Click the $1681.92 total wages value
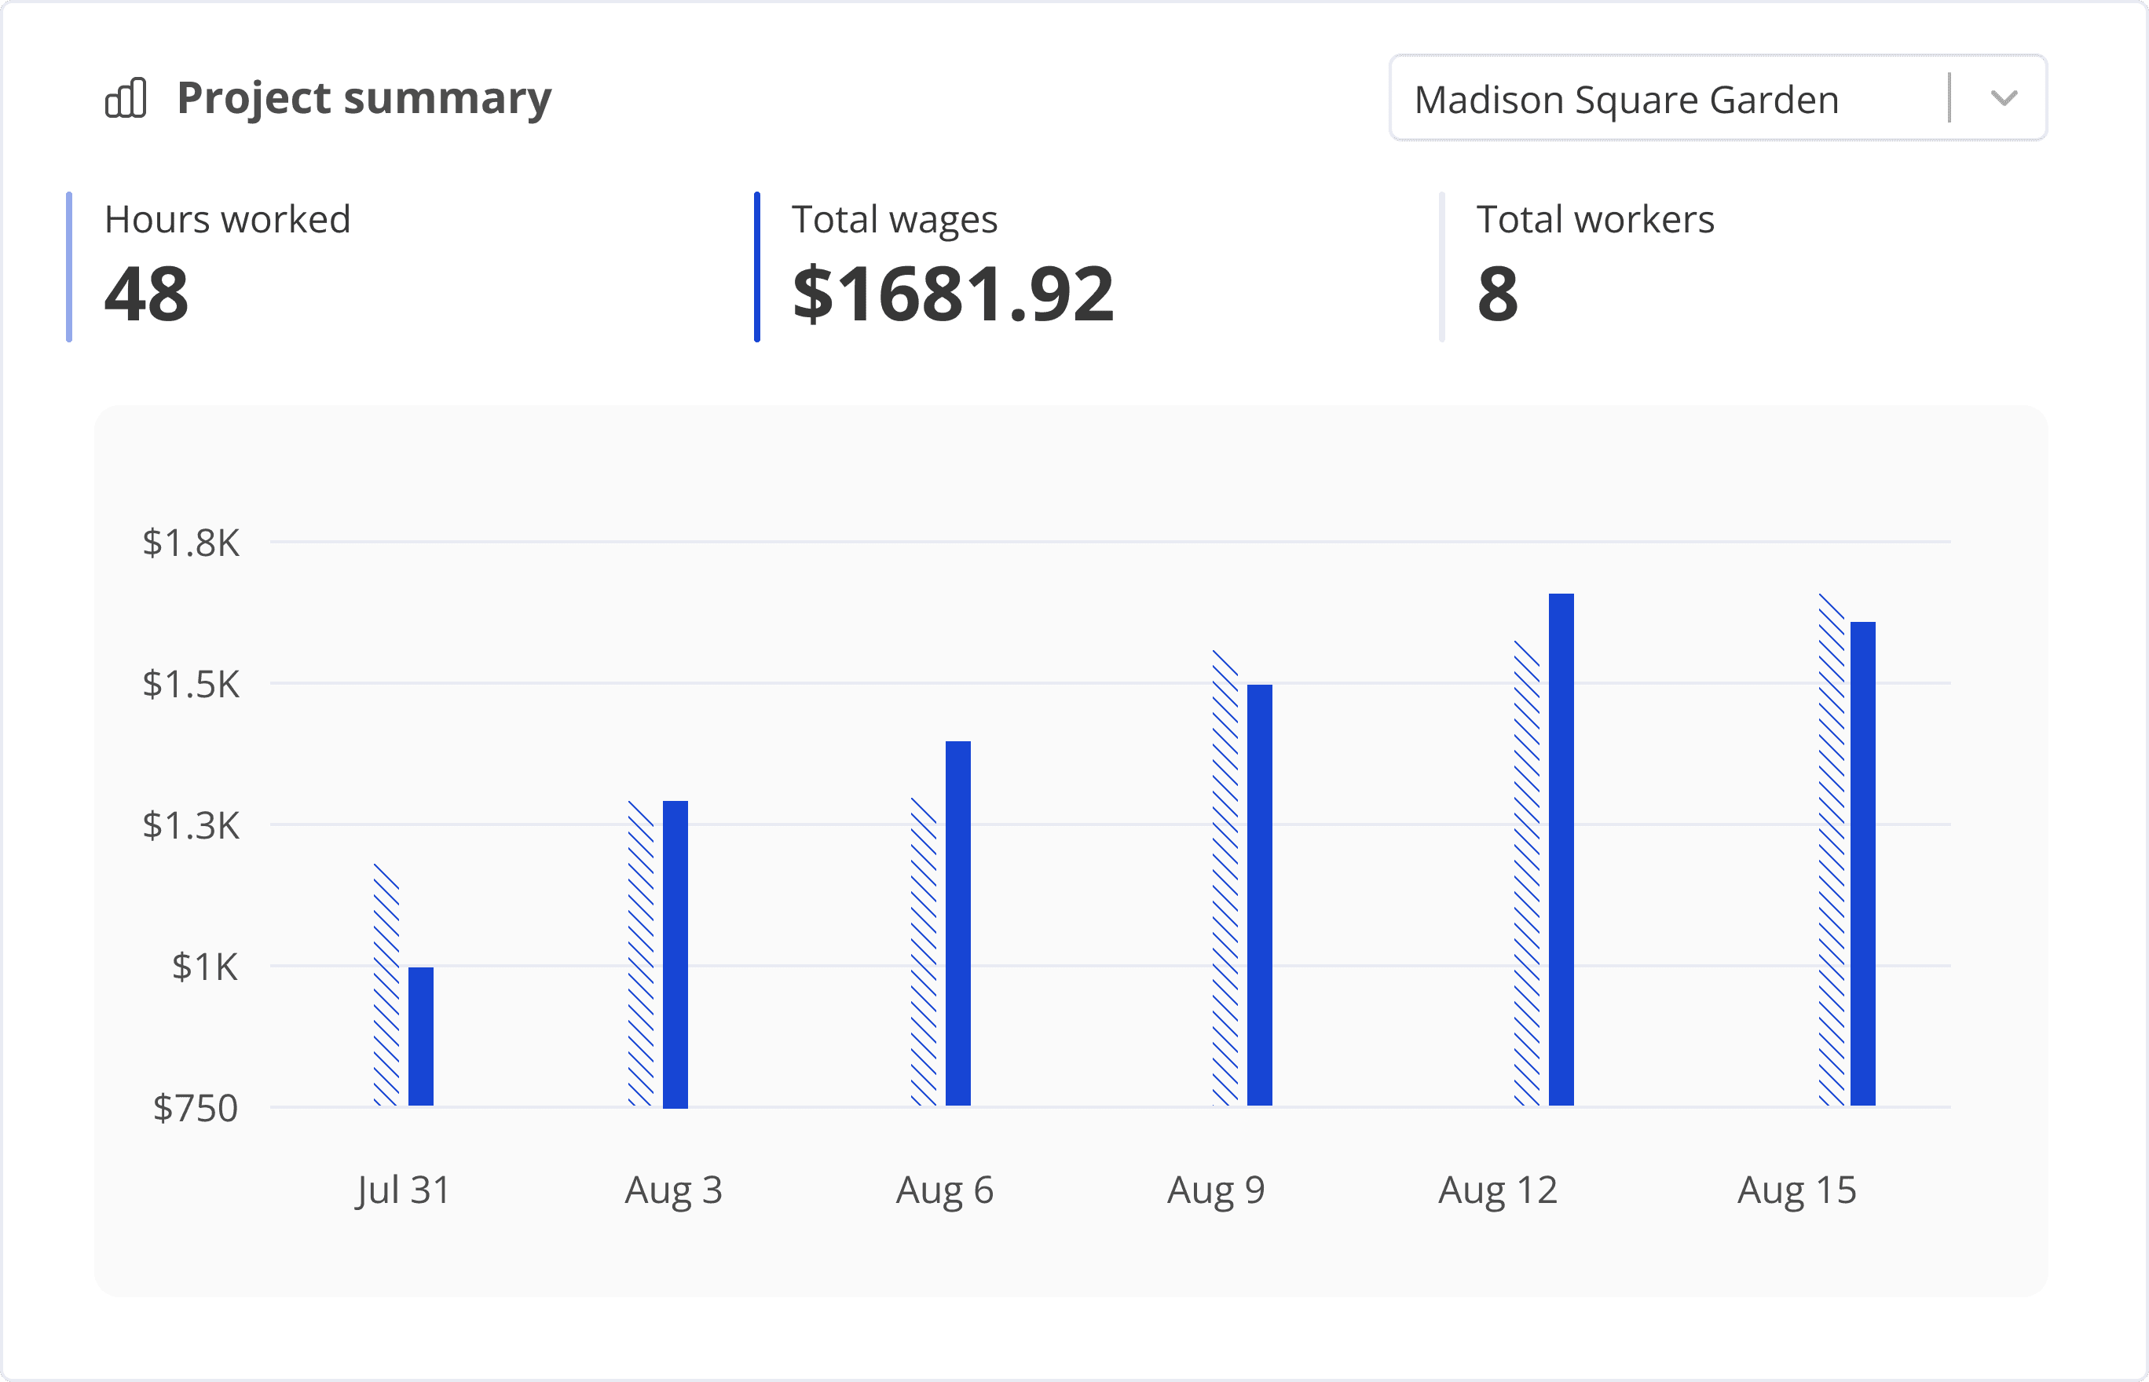This screenshot has width=2149, height=1382. [x=953, y=294]
